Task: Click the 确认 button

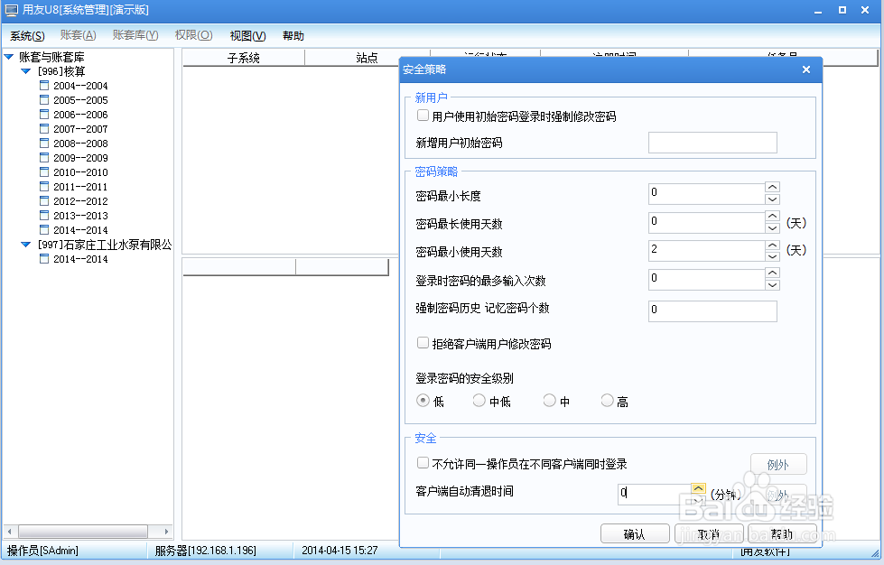Action: (635, 533)
